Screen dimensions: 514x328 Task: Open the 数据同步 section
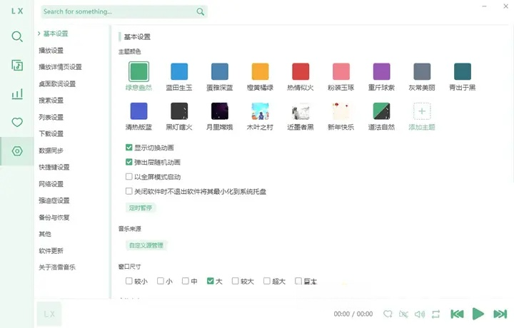pos(51,150)
